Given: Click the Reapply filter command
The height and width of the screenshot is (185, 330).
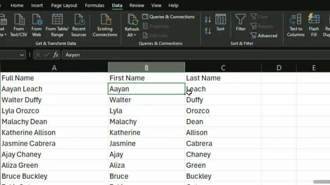Looking at the screenshot, I should (x=262, y=26).
